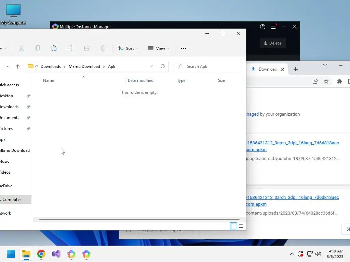Click the Chrome share page icon

(315, 81)
